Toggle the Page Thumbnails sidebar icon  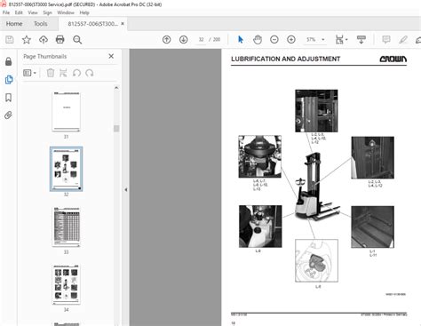click(x=9, y=79)
